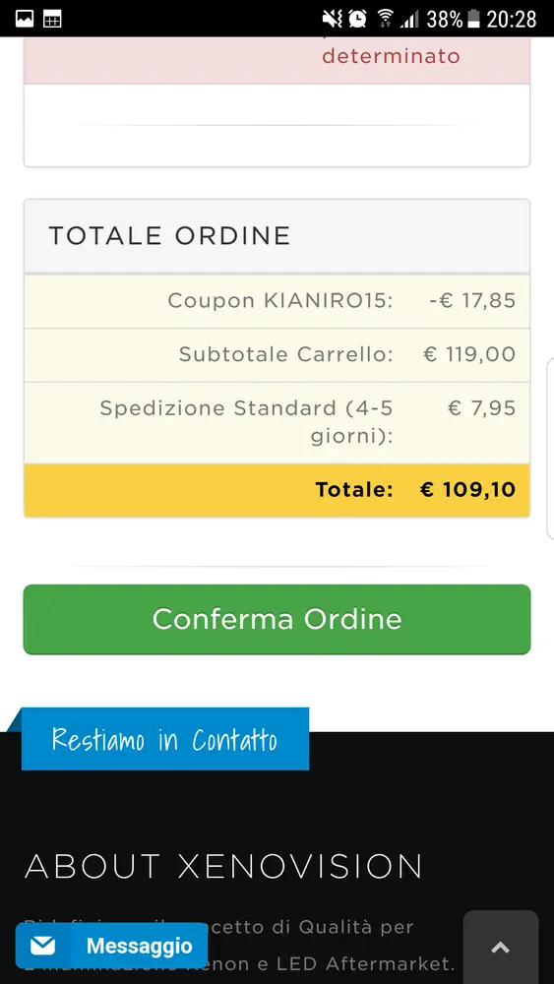Tap the Coupon KIANIRO15 discount row
Screen dimensions: 554x984
click(x=277, y=301)
